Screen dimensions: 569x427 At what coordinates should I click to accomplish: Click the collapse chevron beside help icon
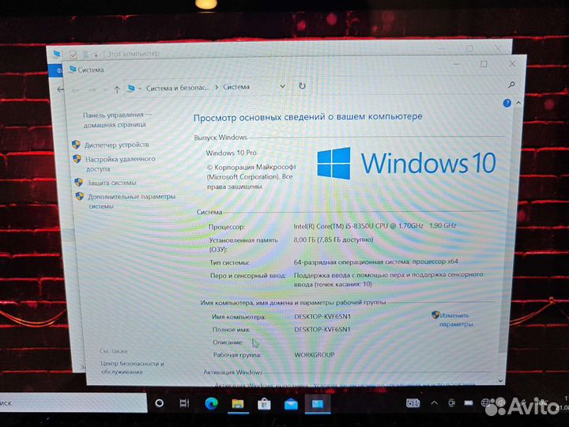tap(518, 103)
